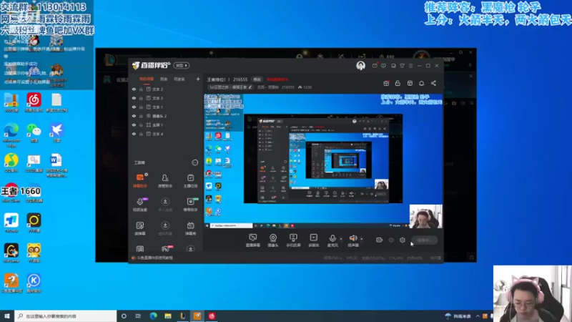This screenshot has height=322, width=572.
Task: Open the mode switcher beside 直播伴侣 logo
Action: (182, 65)
